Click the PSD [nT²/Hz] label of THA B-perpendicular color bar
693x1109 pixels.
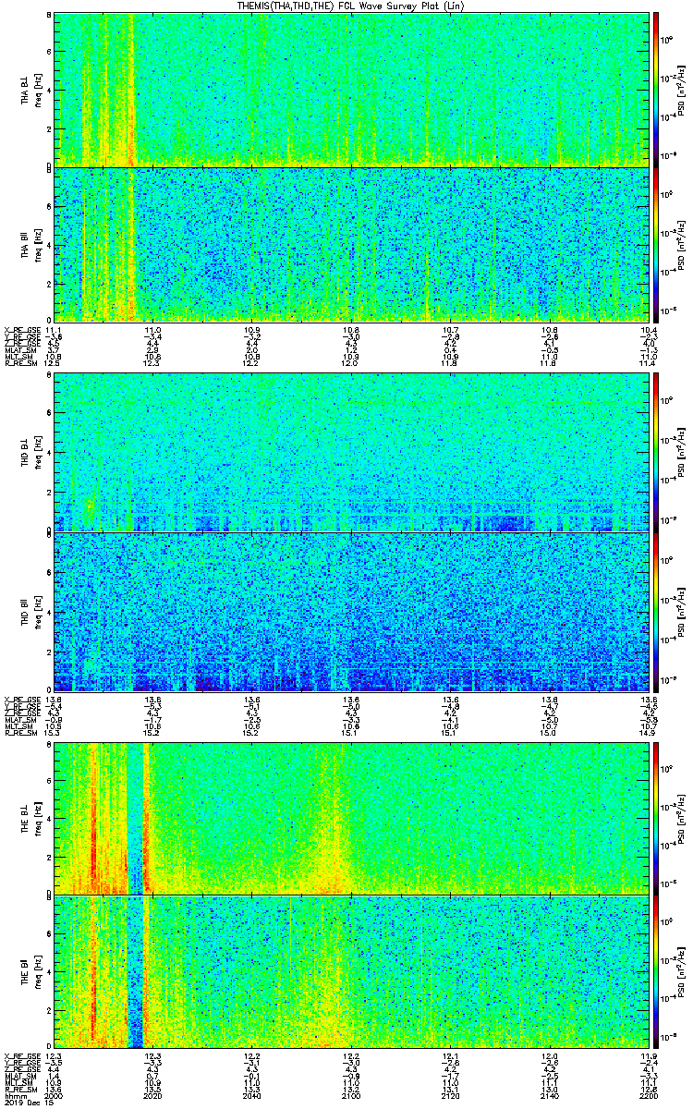(683, 89)
